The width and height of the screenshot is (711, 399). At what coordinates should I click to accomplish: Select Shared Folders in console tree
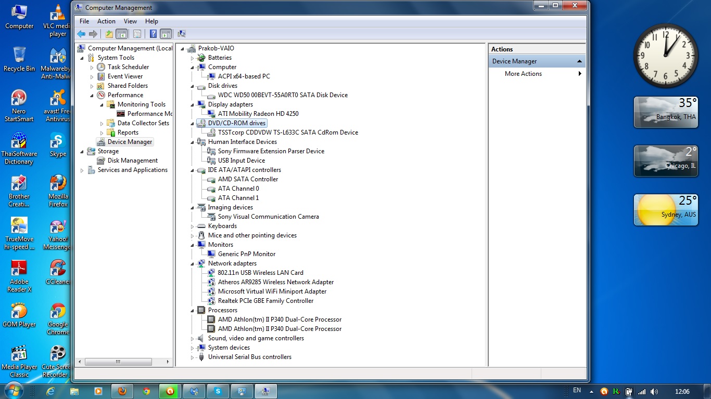tap(128, 86)
